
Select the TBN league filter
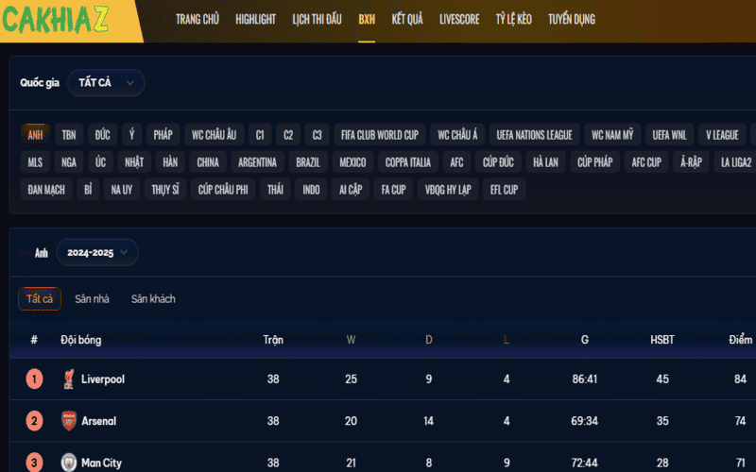[x=69, y=135]
